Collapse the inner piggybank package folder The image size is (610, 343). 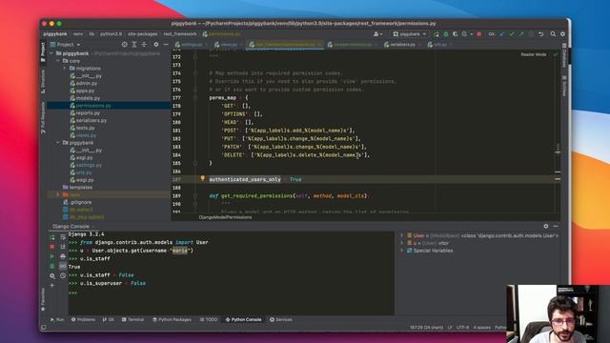tap(58, 143)
